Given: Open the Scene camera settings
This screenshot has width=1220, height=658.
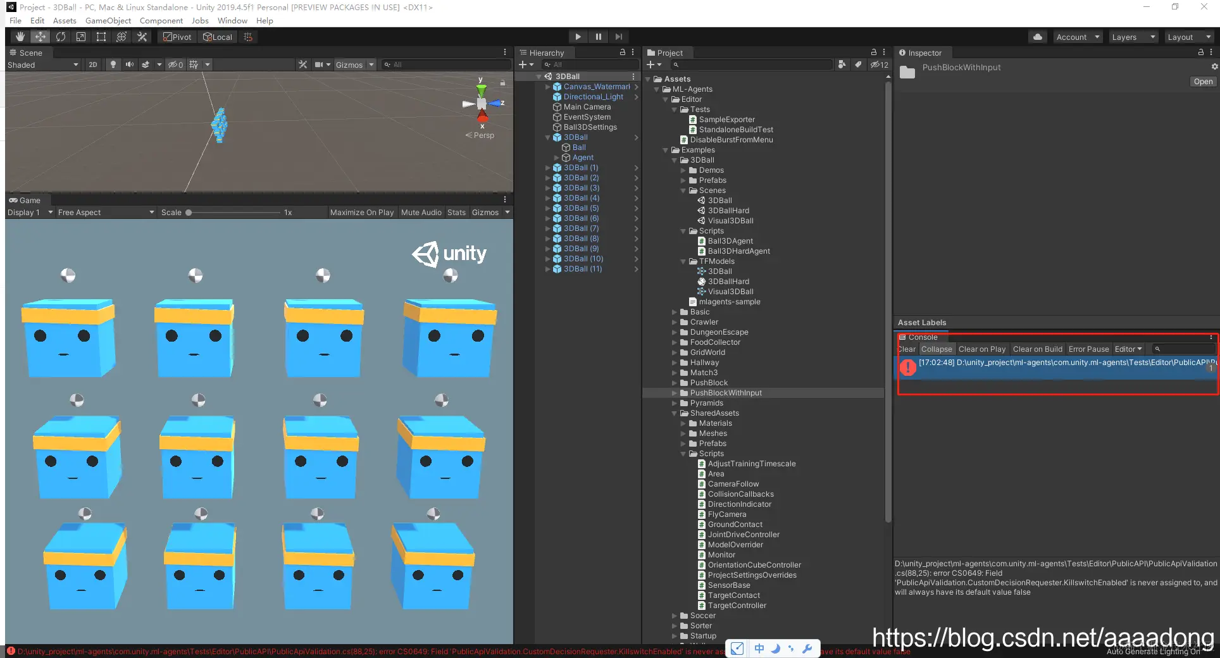Looking at the screenshot, I should pos(319,65).
